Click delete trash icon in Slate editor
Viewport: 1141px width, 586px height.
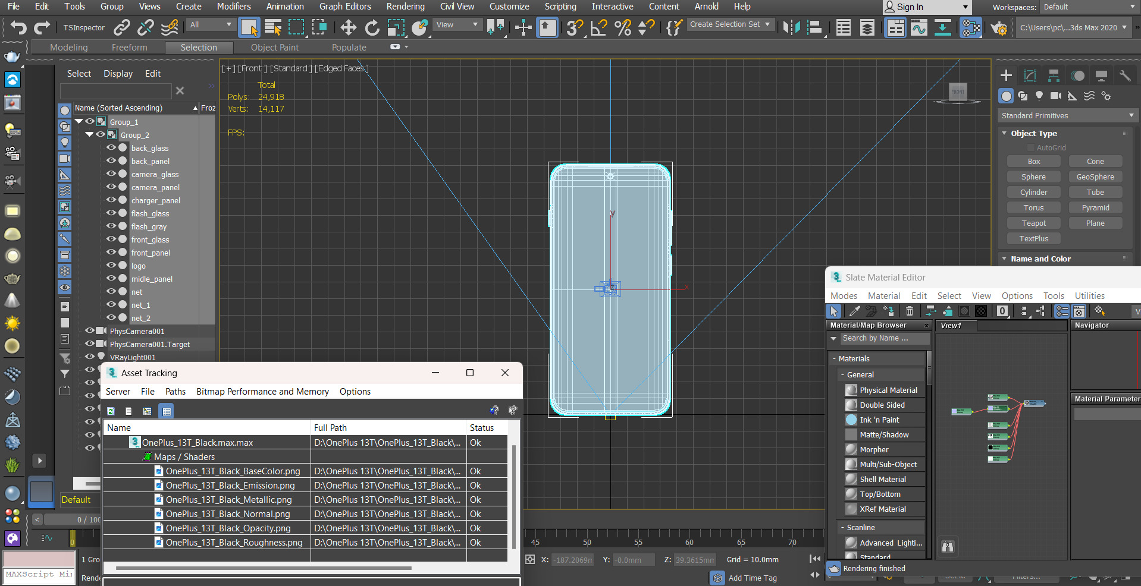tap(909, 311)
